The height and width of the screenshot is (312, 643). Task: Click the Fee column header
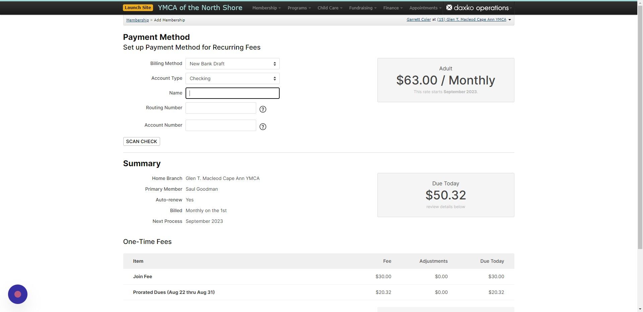pyautogui.click(x=387, y=261)
